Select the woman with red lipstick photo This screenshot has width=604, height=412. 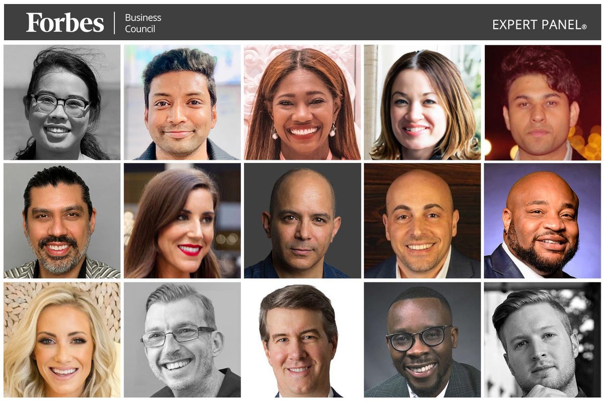(x=182, y=221)
